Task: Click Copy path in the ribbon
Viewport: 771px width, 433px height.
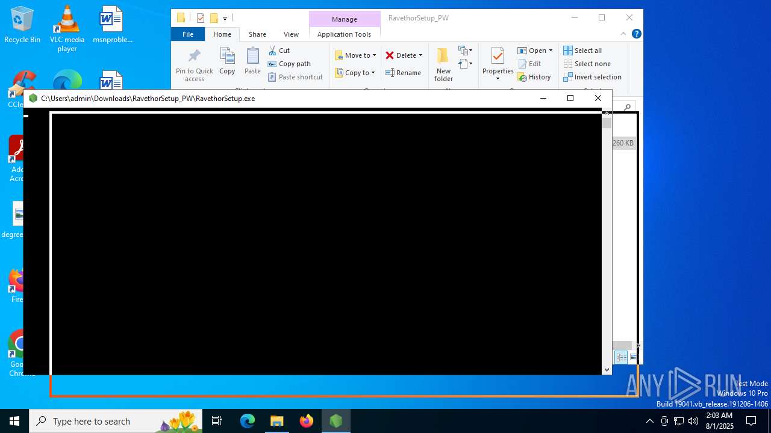Action: pyautogui.click(x=289, y=64)
